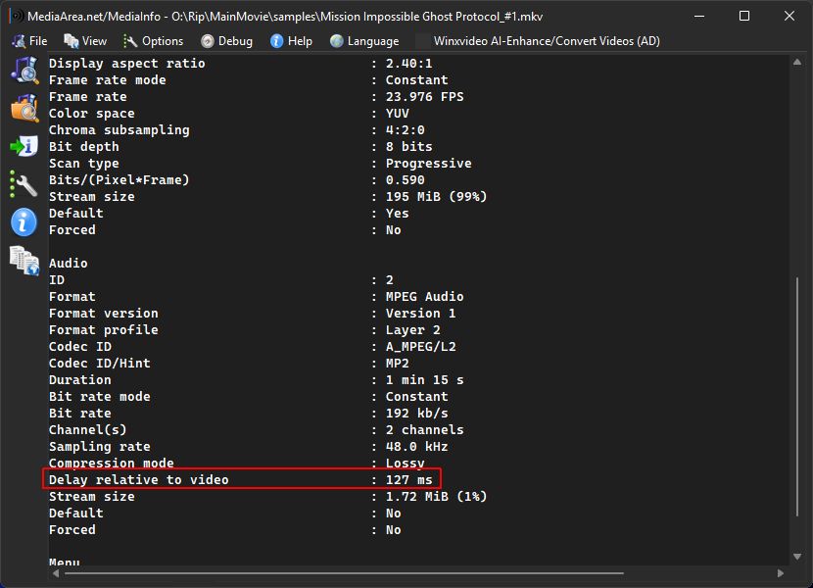Click the File menu icon

(19, 41)
